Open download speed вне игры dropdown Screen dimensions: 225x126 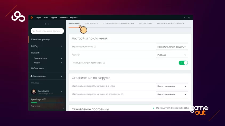point(172,86)
